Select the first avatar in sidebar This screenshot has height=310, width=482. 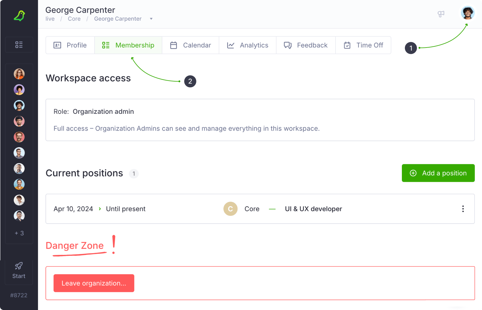(x=19, y=74)
